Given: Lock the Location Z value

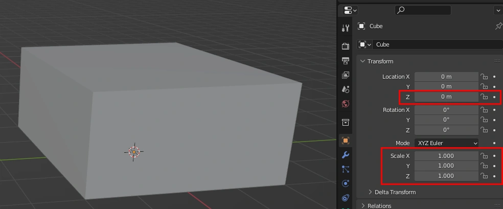Looking at the screenshot, I should pyautogui.click(x=484, y=97).
